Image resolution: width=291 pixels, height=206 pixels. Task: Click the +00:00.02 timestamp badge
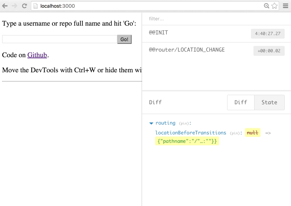[x=269, y=51]
